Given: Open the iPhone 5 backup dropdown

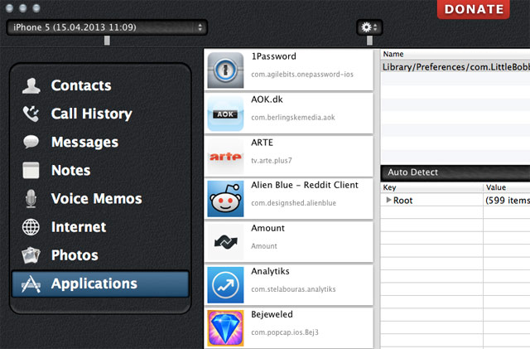Looking at the screenshot, I should (x=107, y=27).
